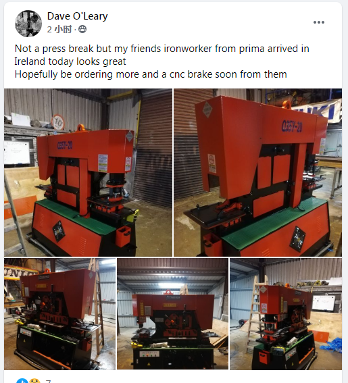Open the '2 小时' post timestamp link
This screenshot has width=348, height=383.
tap(59, 29)
